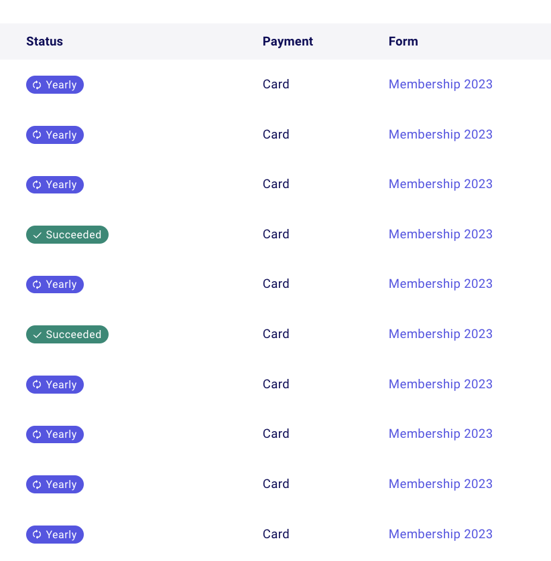Click the Yearly badge in the ninth row
Image resolution: width=551 pixels, height=561 pixels.
tap(55, 485)
